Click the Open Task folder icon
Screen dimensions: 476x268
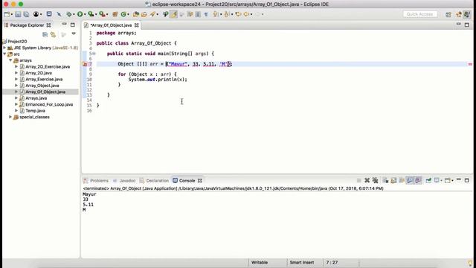pyautogui.click(x=144, y=14)
